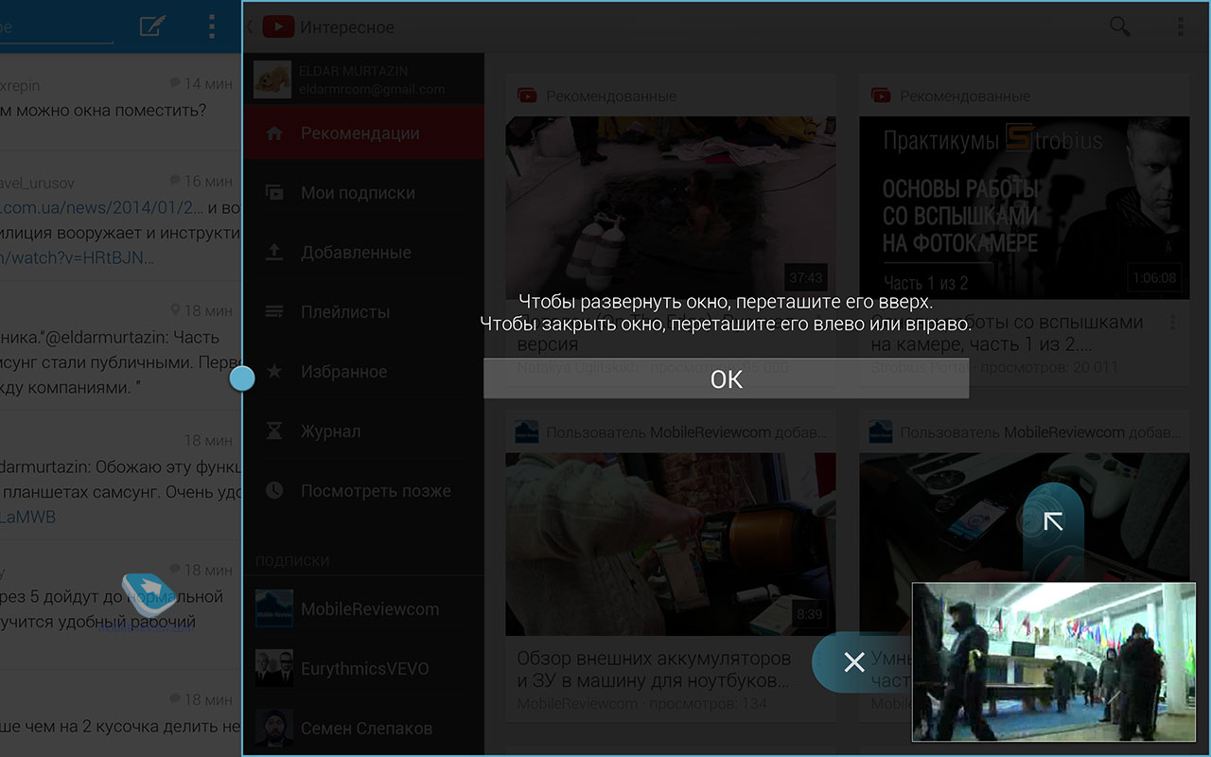This screenshot has width=1211, height=757.
Task: Tap reply bubble on 16 мин tweet
Action: click(174, 180)
